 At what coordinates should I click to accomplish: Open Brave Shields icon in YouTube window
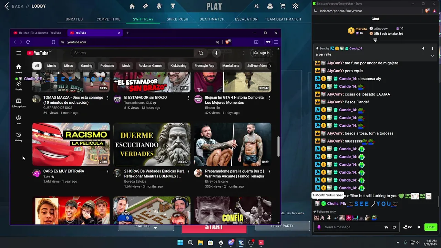pyautogui.click(x=228, y=42)
